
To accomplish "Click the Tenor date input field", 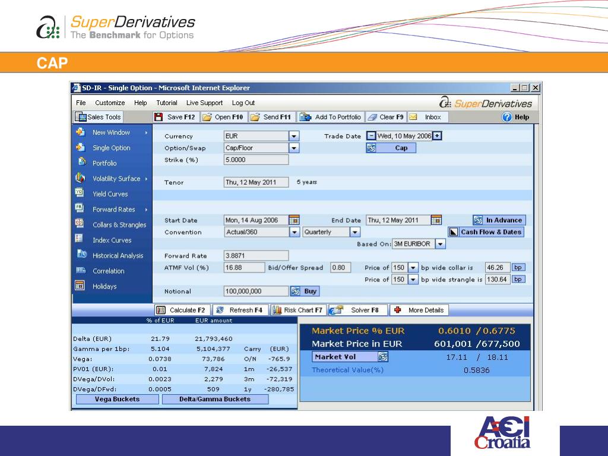I will coord(256,182).
